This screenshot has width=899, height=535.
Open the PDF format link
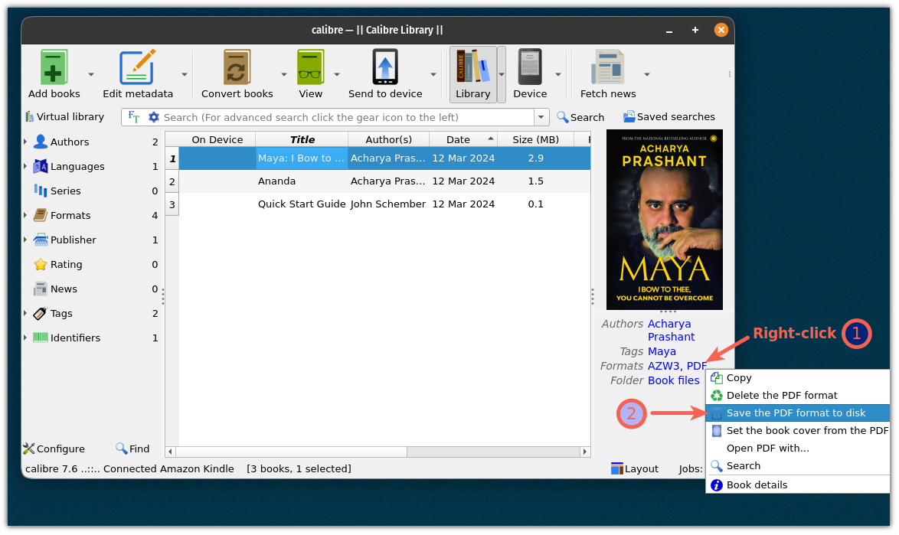click(695, 366)
